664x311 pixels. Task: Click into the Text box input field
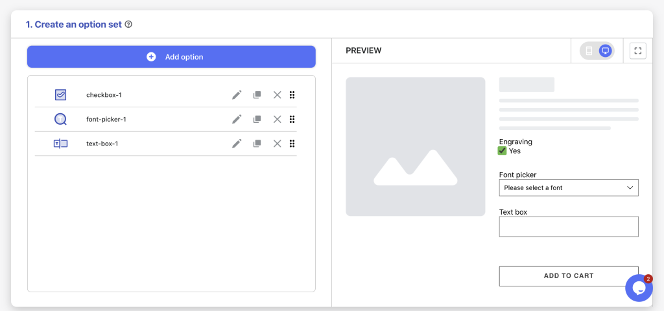(x=569, y=226)
